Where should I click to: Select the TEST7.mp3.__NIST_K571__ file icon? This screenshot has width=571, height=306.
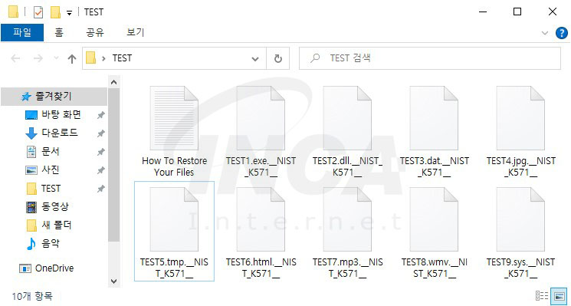tap(347, 219)
